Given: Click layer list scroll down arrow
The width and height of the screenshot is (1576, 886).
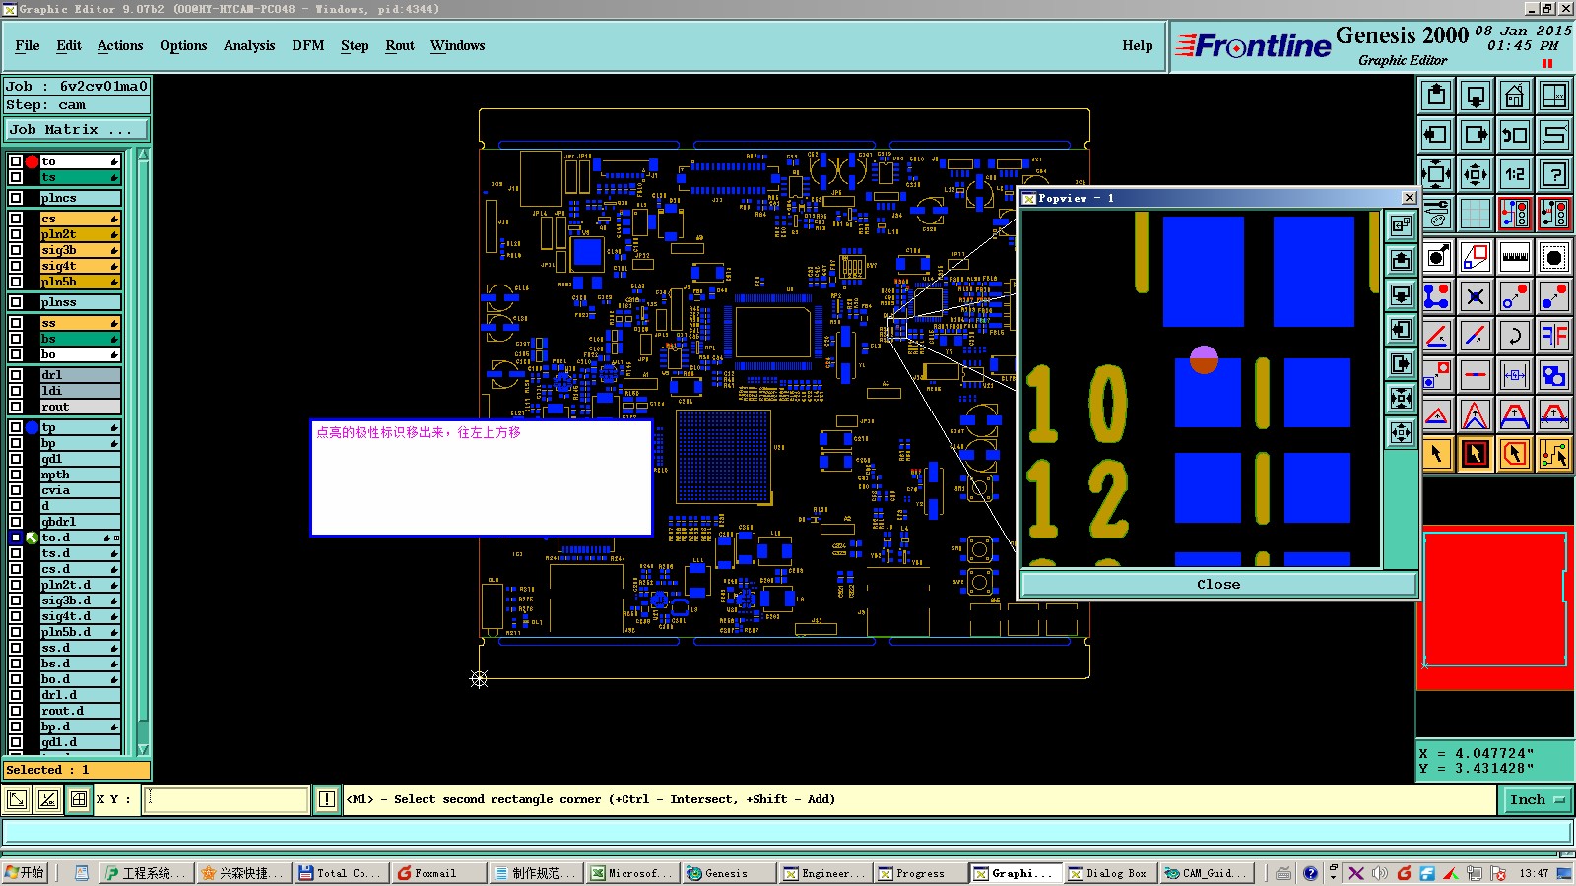Looking at the screenshot, I should tap(143, 749).
